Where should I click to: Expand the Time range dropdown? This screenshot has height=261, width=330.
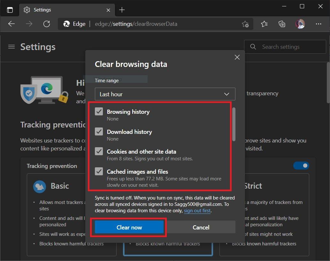(x=165, y=94)
